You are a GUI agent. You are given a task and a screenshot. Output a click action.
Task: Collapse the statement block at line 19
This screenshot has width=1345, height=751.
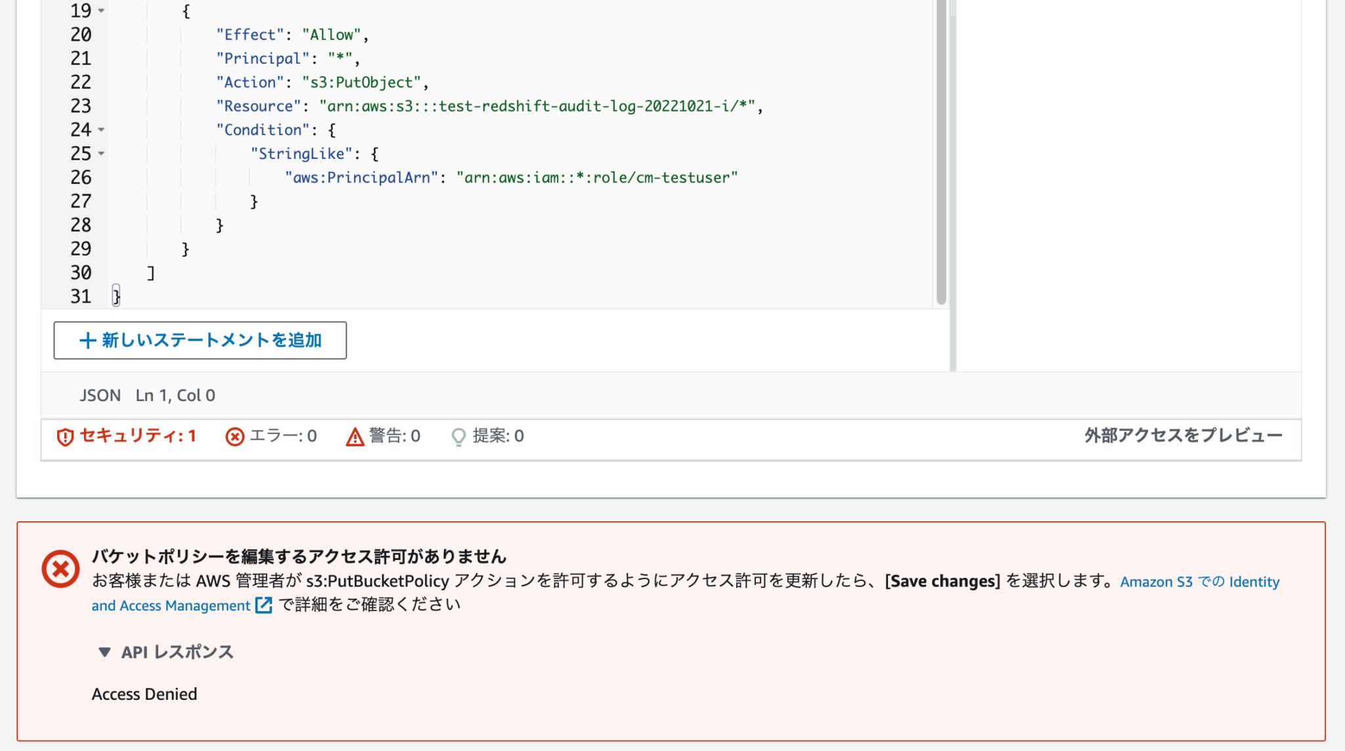[x=100, y=11]
